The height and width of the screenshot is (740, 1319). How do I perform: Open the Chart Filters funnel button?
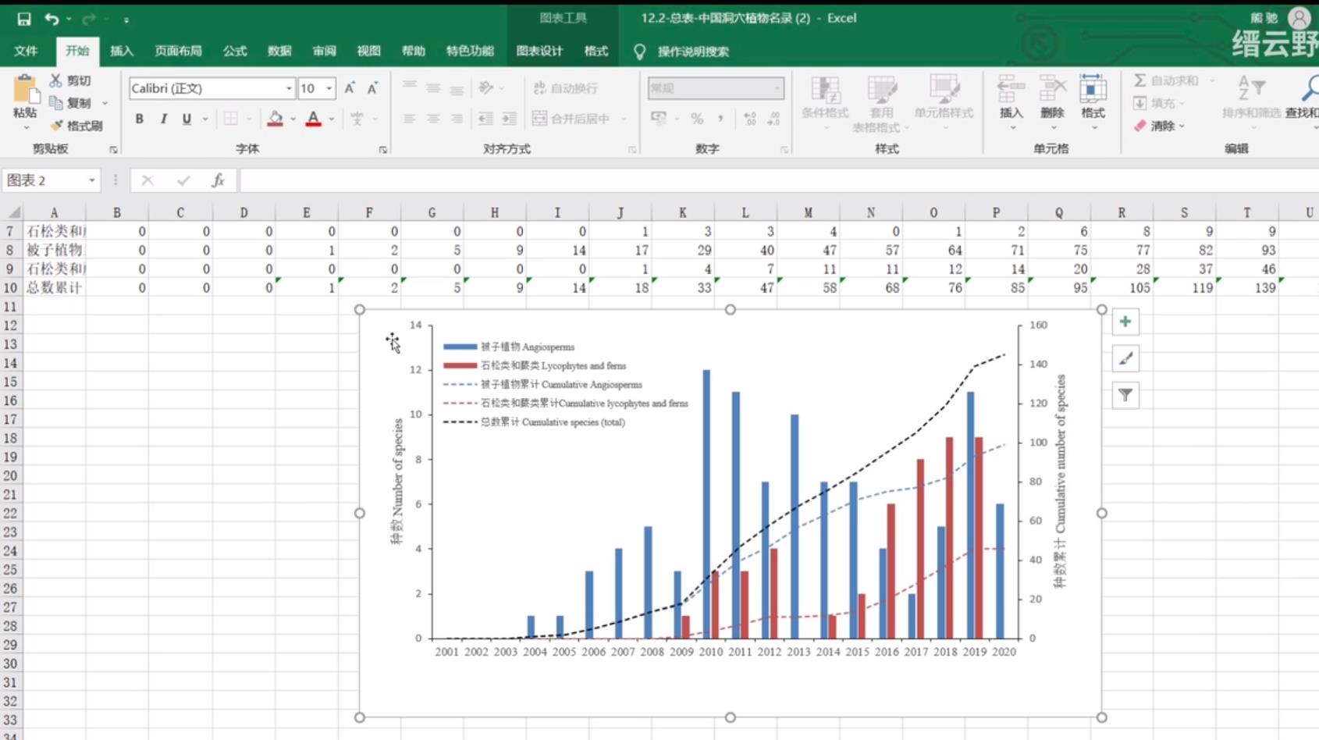[x=1125, y=396]
